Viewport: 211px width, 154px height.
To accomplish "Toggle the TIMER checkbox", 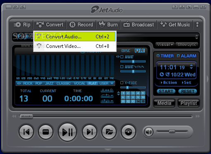I will pos(158,56).
